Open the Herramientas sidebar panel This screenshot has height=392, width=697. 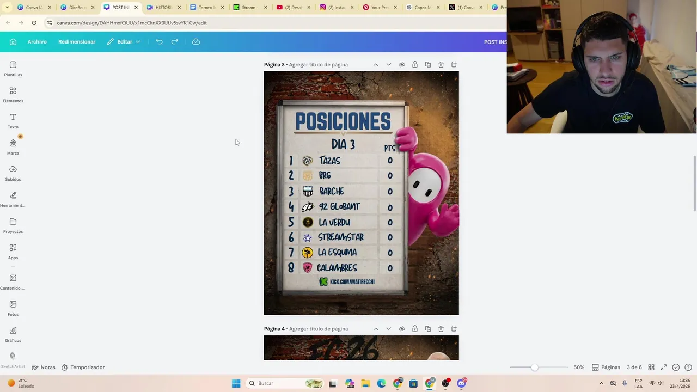click(x=13, y=199)
